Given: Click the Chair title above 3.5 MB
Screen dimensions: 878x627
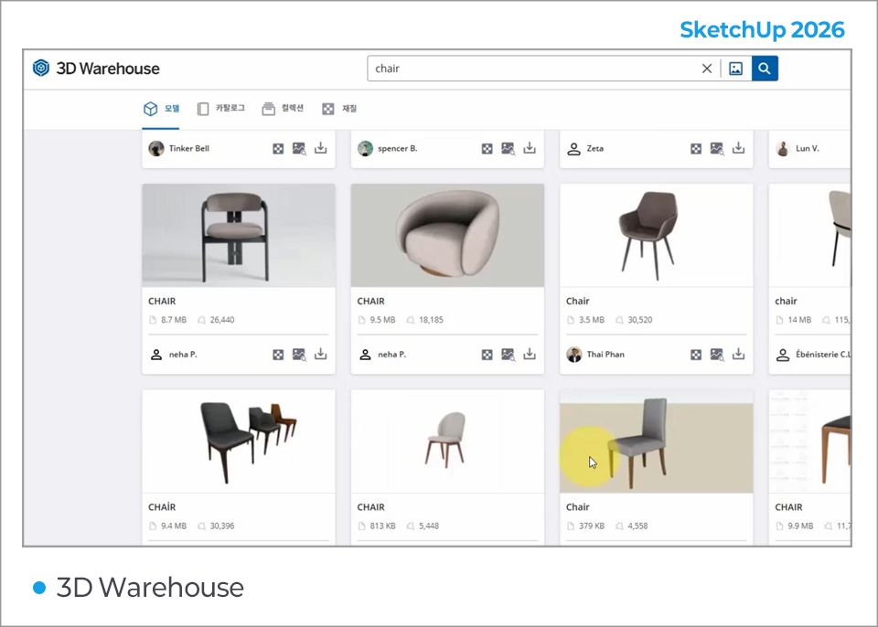Looking at the screenshot, I should (x=577, y=302).
